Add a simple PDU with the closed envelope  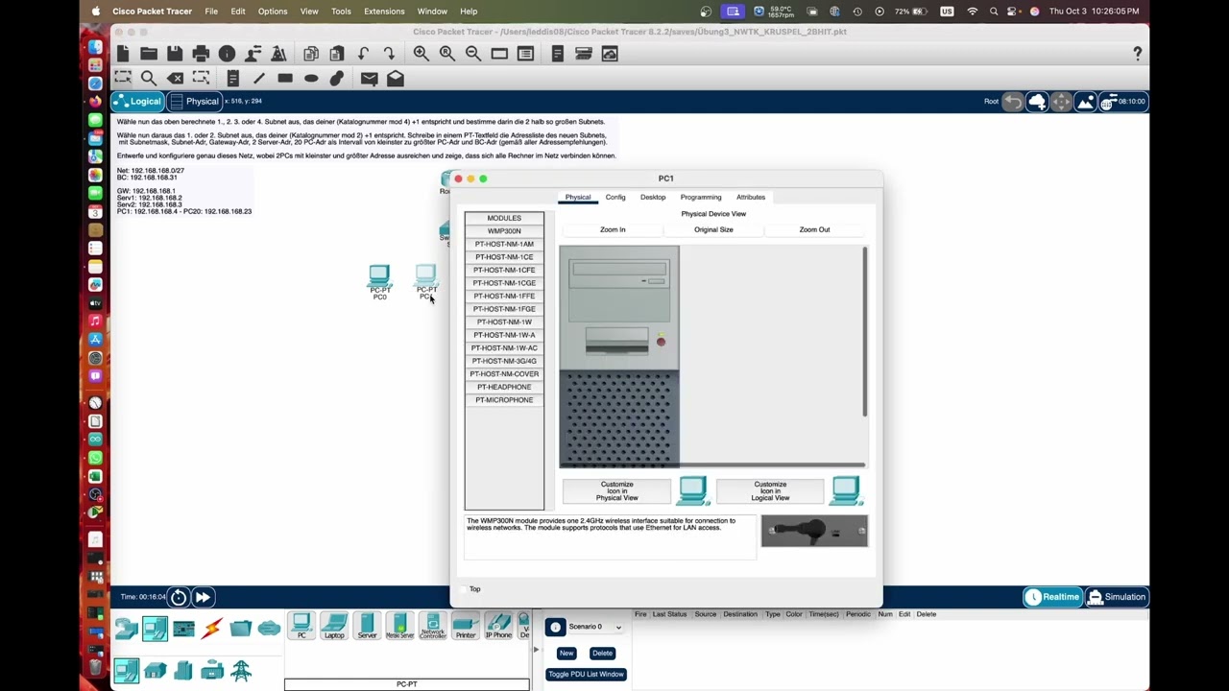370,78
